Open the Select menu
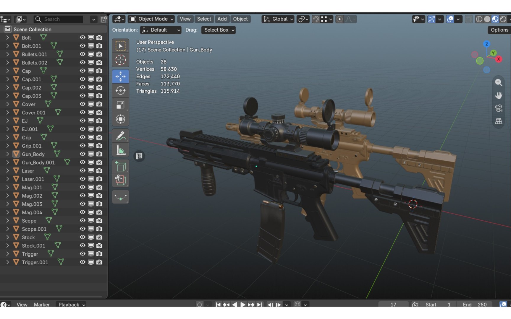 click(204, 19)
